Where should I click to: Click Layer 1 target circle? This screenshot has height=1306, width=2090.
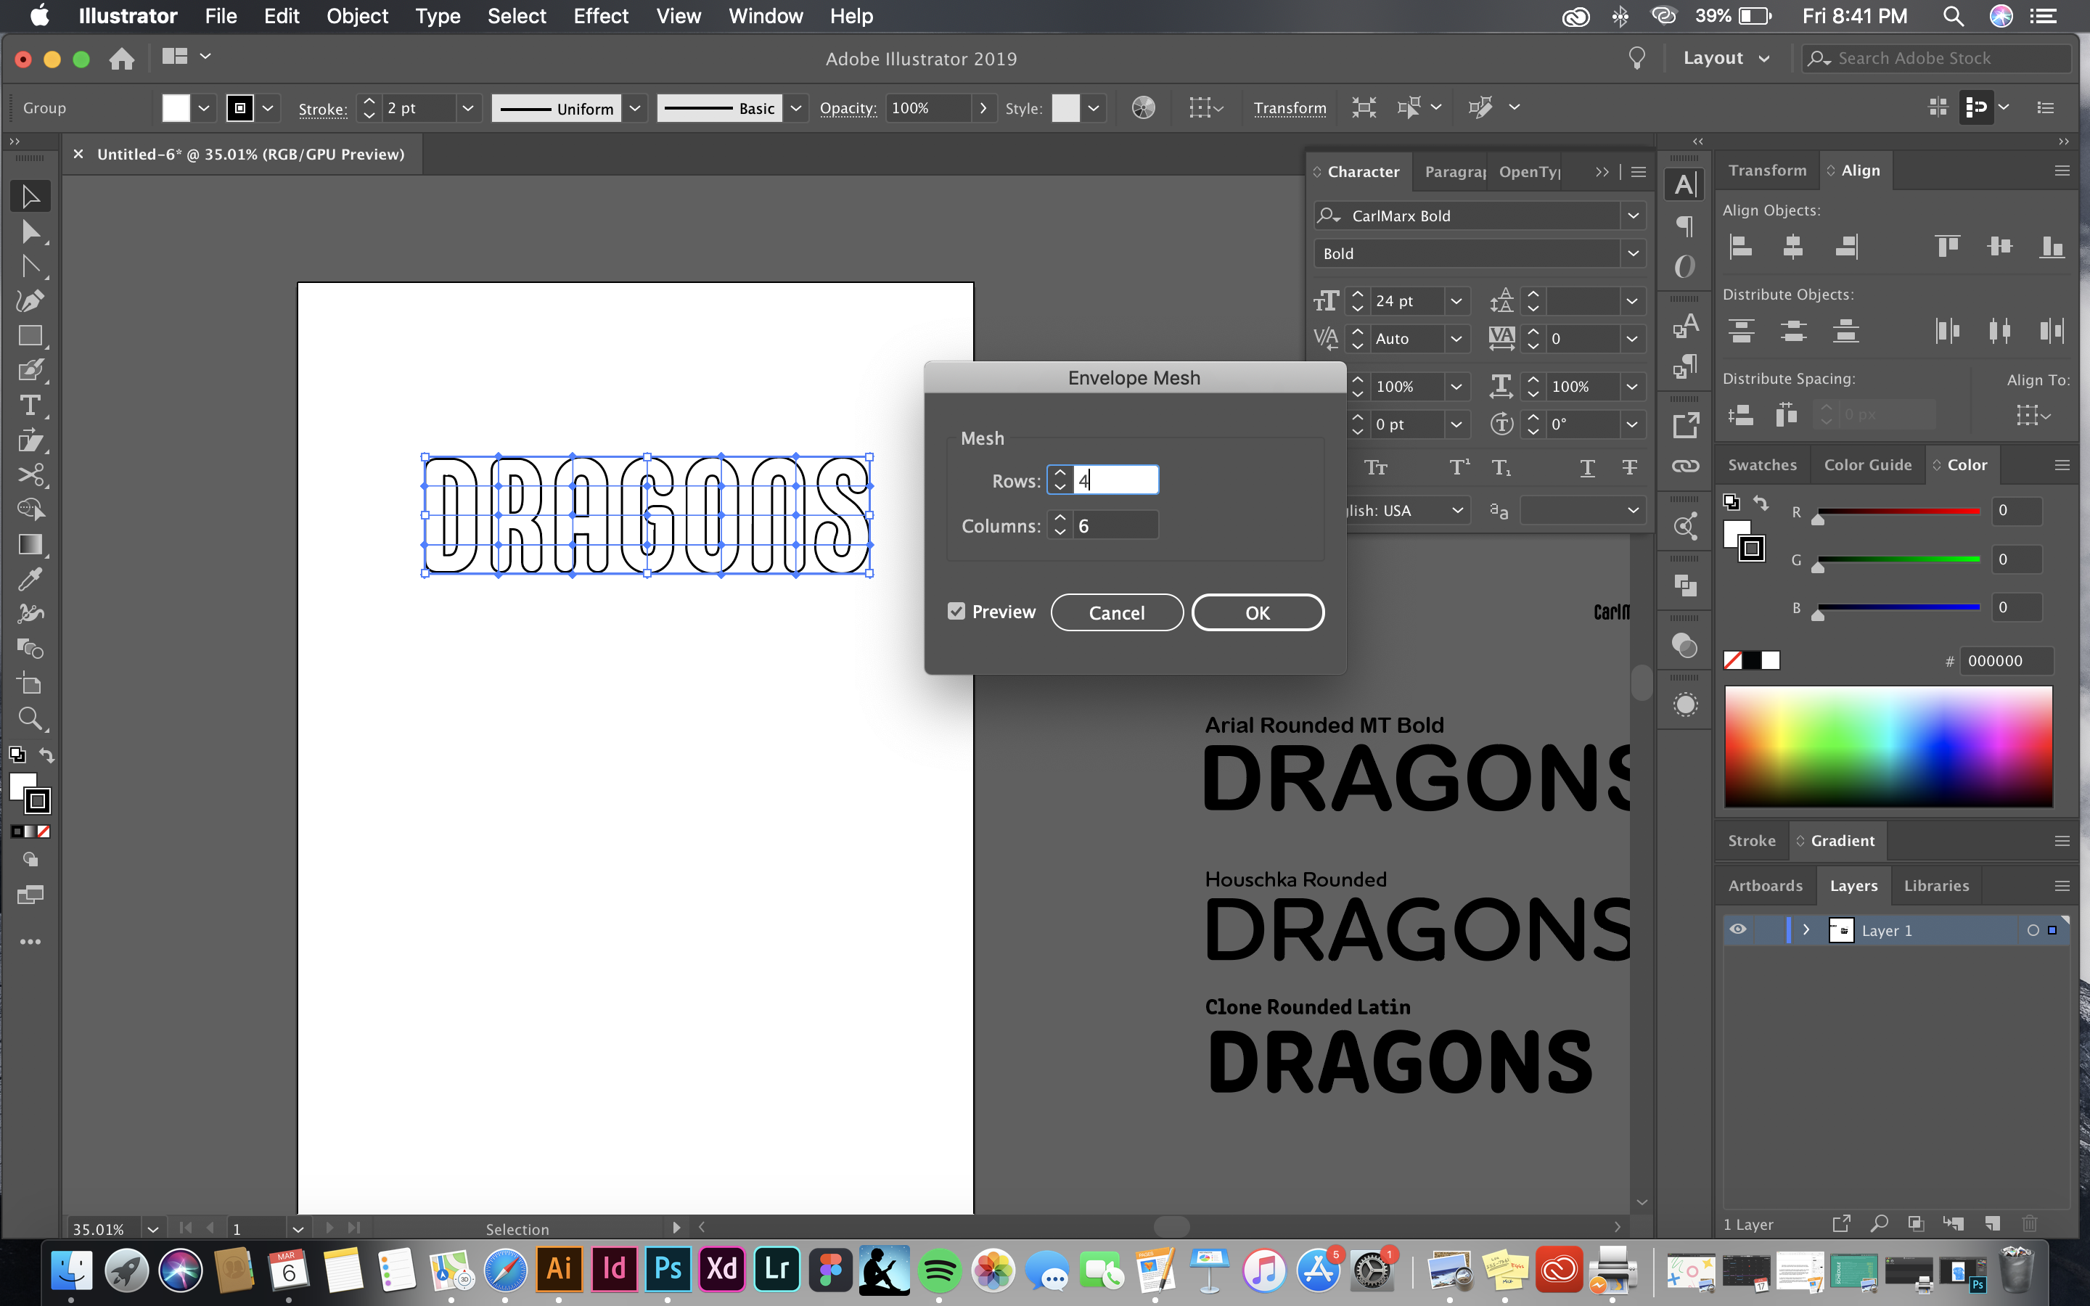pyautogui.click(x=2033, y=930)
